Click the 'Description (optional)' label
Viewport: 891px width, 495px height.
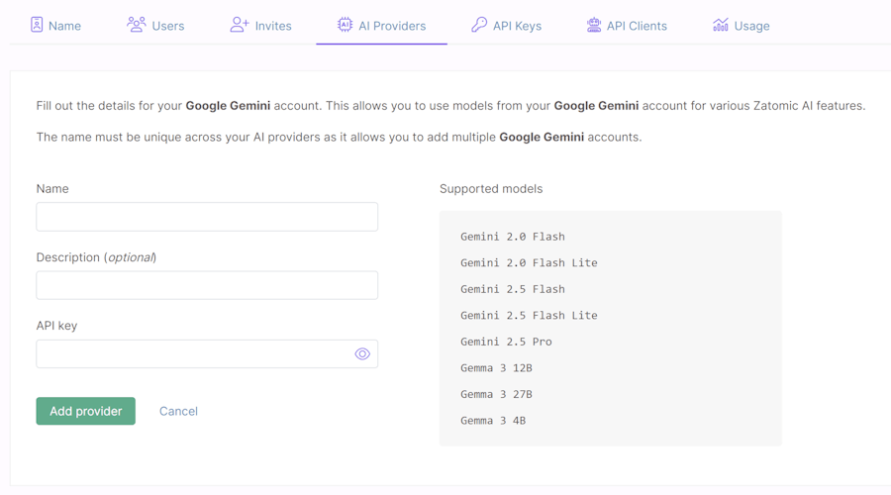coord(96,257)
